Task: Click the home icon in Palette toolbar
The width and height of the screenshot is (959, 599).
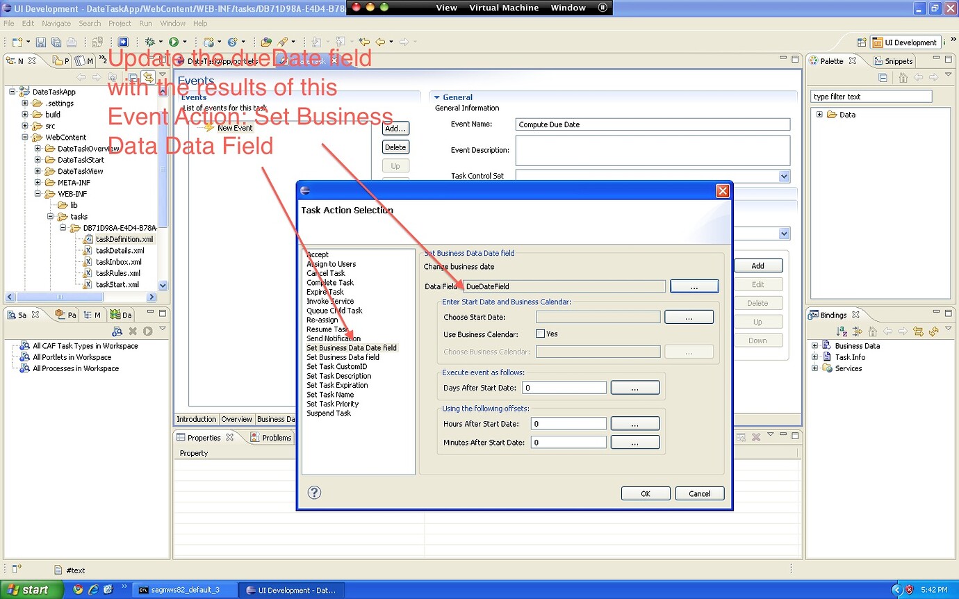Action: click(x=903, y=78)
